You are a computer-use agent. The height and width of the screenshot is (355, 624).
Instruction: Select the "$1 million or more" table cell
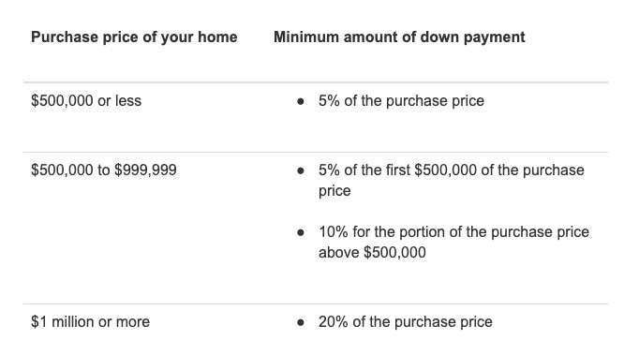click(90, 321)
